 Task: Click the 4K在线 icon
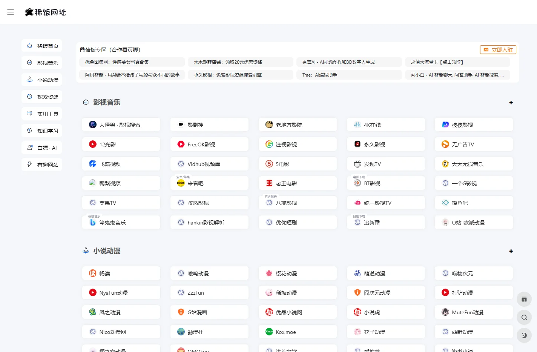click(x=357, y=125)
